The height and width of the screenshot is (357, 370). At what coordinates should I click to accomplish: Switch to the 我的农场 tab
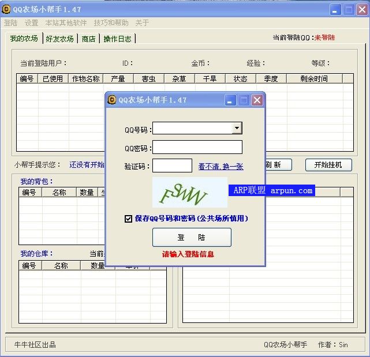pyautogui.click(x=24, y=39)
